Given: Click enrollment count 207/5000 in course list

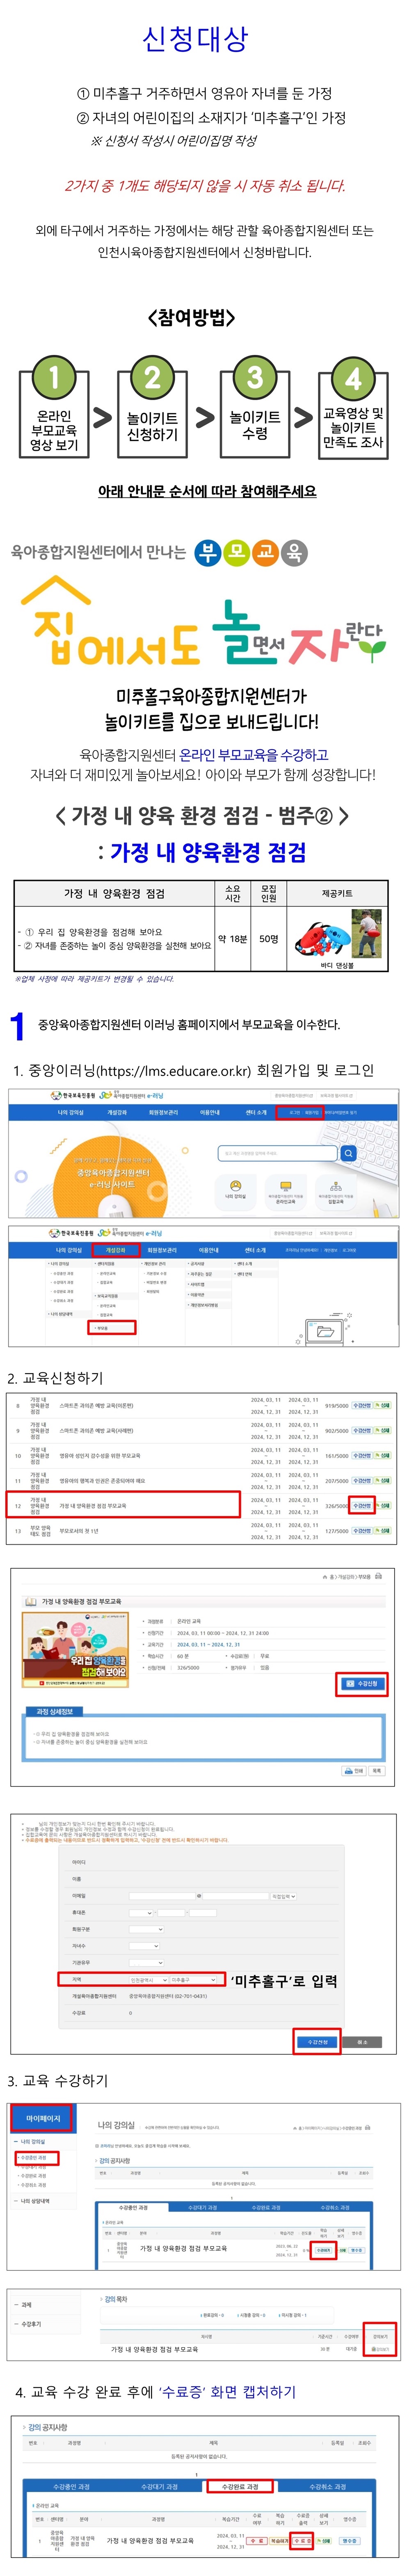Looking at the screenshot, I should pos(337,1480).
